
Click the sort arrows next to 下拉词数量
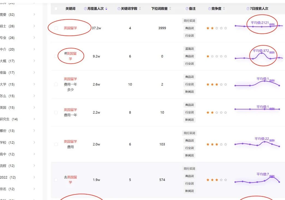click(x=170, y=9)
